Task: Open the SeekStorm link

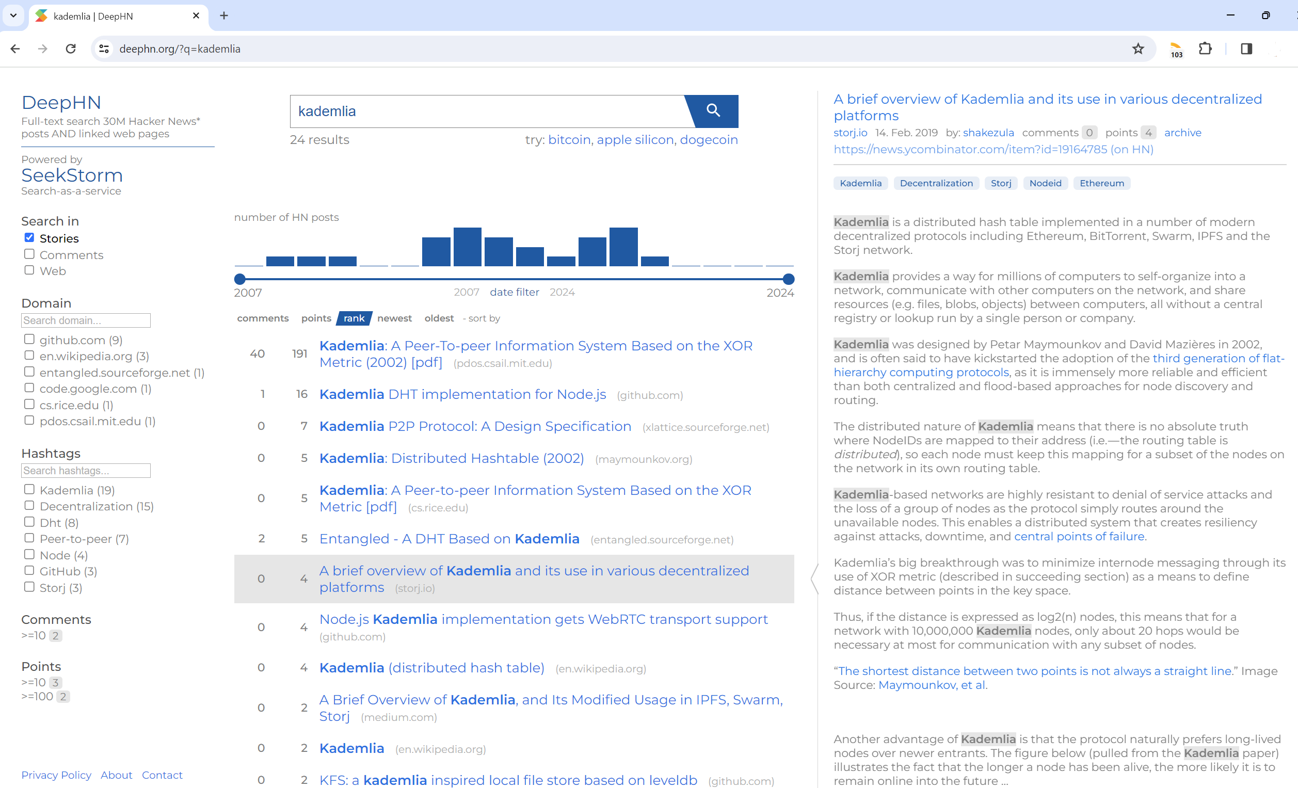Action: pyautogui.click(x=72, y=175)
